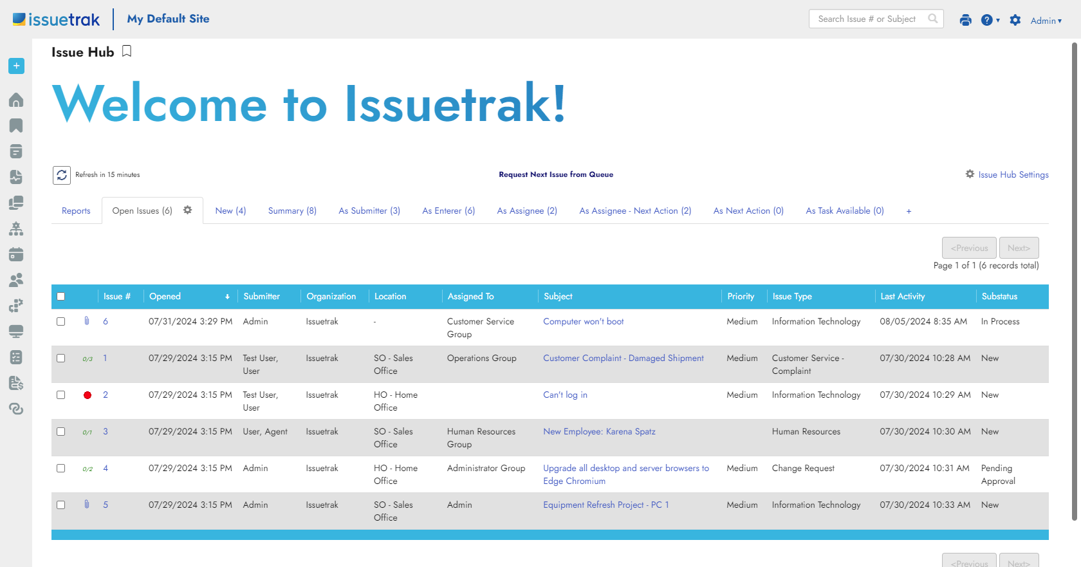Click the 0/3 task counter on issue 1

point(88,359)
